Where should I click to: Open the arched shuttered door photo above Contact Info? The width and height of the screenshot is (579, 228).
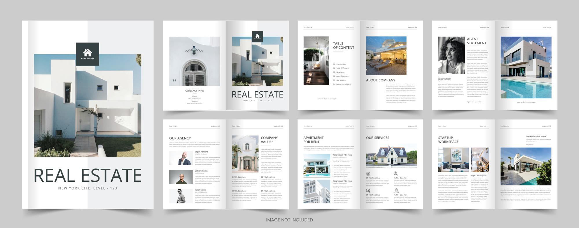tap(195, 61)
